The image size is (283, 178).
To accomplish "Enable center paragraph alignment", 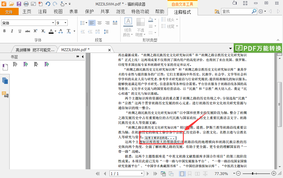I will (x=99, y=23).
